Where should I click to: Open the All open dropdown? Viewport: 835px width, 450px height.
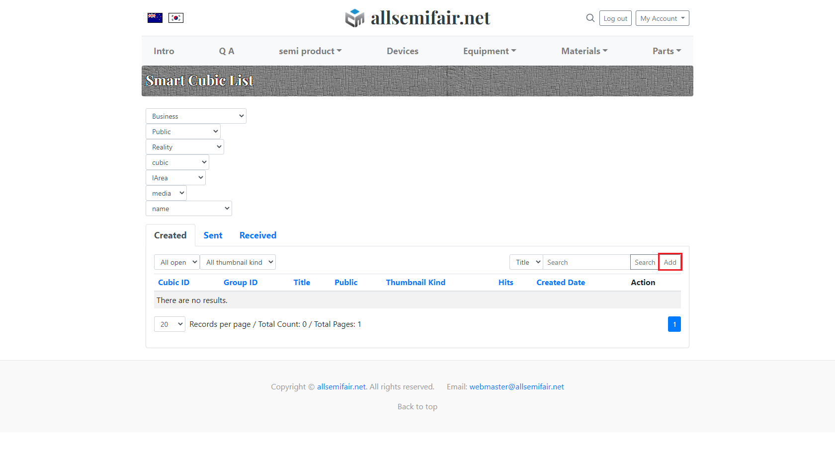pyautogui.click(x=177, y=262)
